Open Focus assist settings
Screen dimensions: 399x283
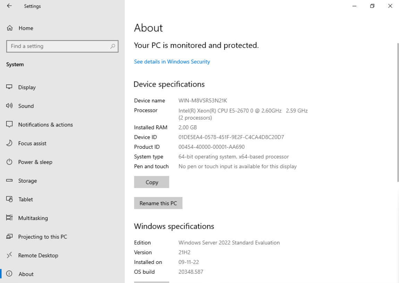(x=62, y=143)
